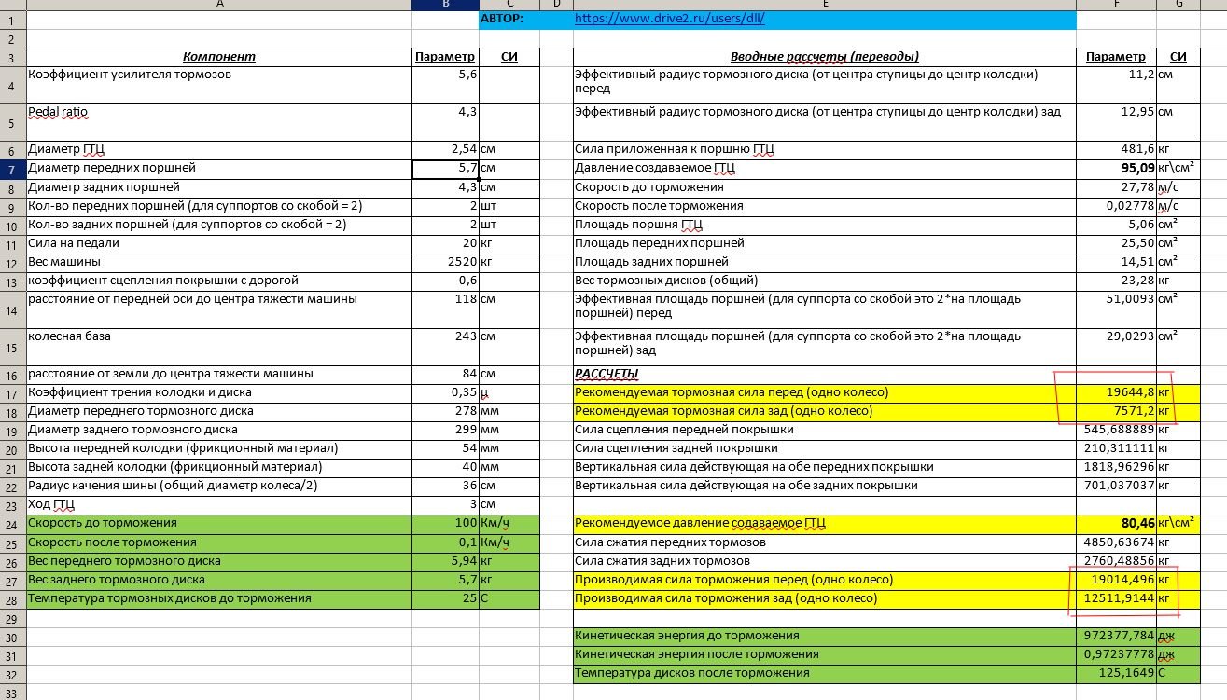Select row 7 header

pyautogui.click(x=12, y=169)
